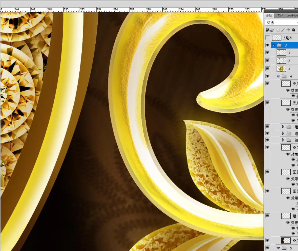Click the lock transparent pixels icon
Screen dimensions: 298x251
[278, 30]
